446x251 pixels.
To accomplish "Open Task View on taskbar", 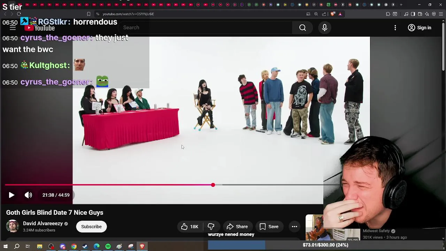I will click(x=28, y=246).
